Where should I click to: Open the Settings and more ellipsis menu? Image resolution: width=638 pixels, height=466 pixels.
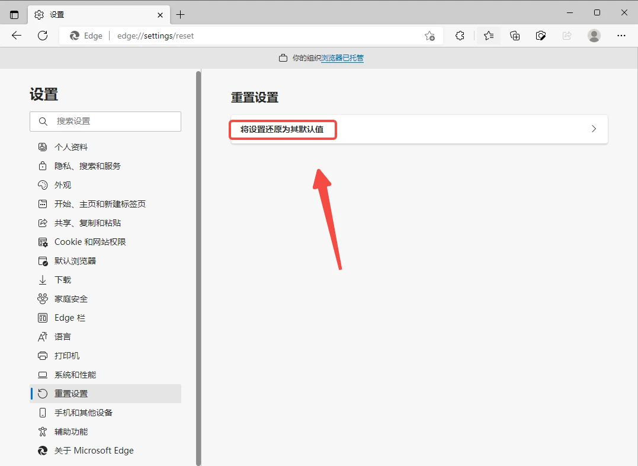[x=621, y=36]
